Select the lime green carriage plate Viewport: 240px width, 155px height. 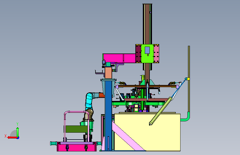pos(147,54)
